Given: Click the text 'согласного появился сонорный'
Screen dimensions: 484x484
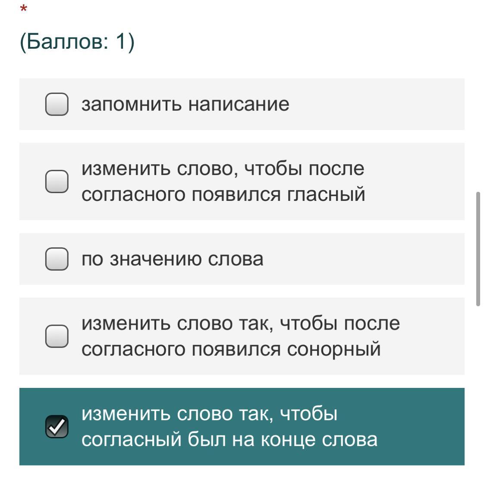Looking at the screenshot, I should point(231,349).
